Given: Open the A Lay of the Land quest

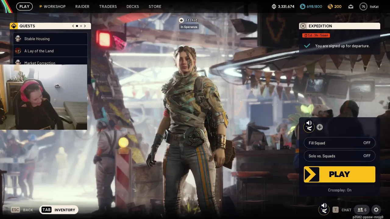Looking at the screenshot, I should [x=50, y=51].
